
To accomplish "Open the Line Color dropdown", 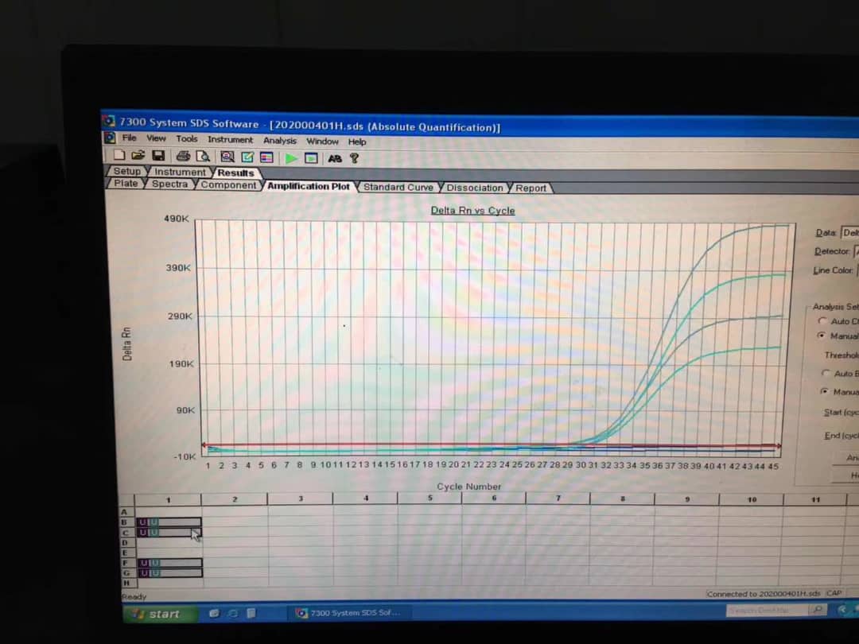I will coord(857,270).
